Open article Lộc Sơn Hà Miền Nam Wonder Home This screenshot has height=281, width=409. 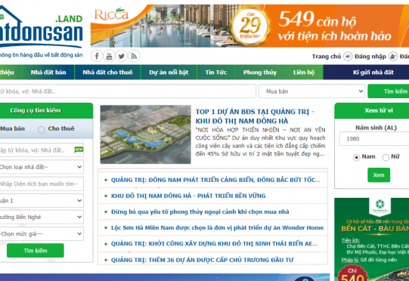(x=217, y=227)
